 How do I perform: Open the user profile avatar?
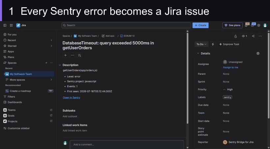265,25
